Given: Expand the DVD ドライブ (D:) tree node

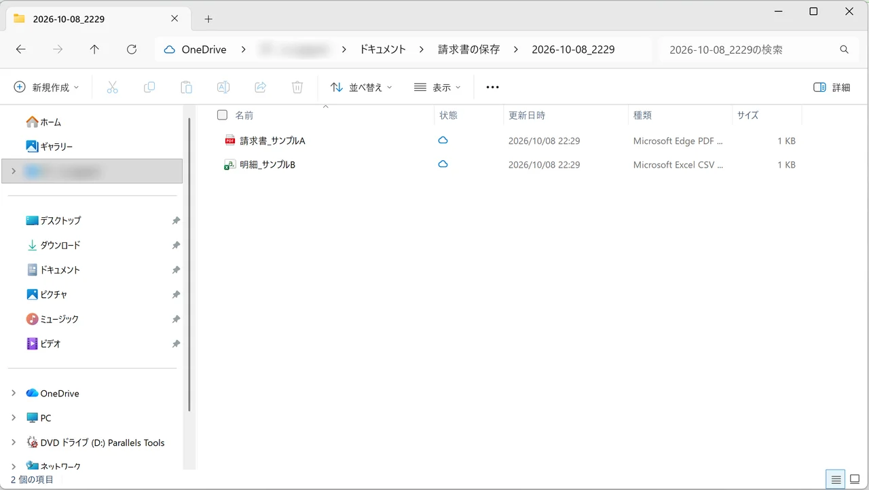Looking at the screenshot, I should 14,442.
